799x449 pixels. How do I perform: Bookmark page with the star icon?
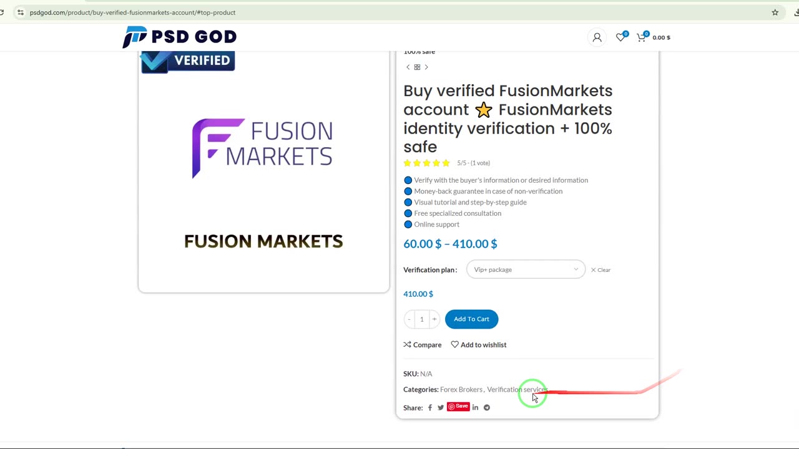click(x=775, y=12)
